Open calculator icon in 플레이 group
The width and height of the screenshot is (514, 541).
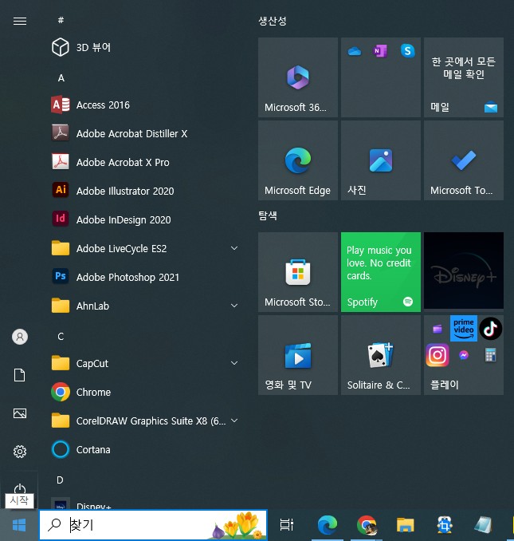[x=490, y=355]
